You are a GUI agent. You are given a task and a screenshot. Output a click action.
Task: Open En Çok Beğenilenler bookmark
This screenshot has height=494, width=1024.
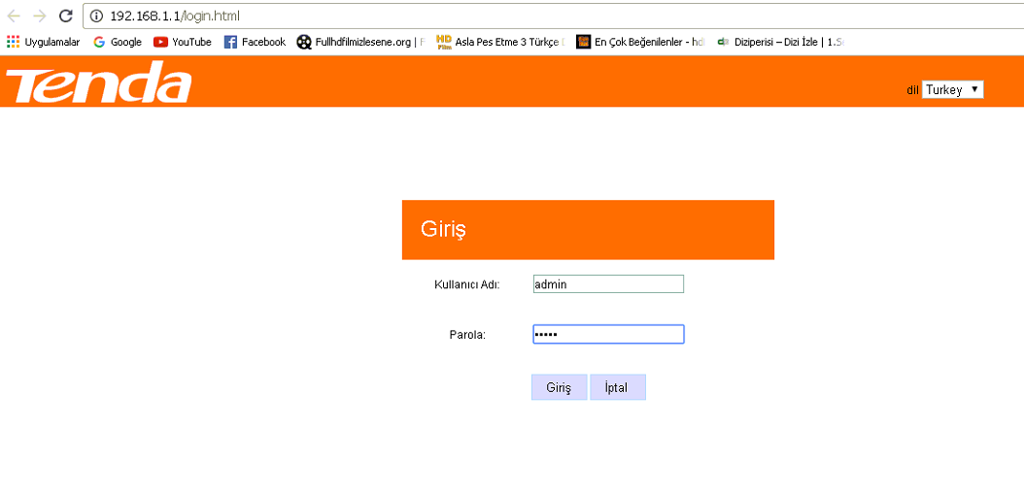pos(640,42)
